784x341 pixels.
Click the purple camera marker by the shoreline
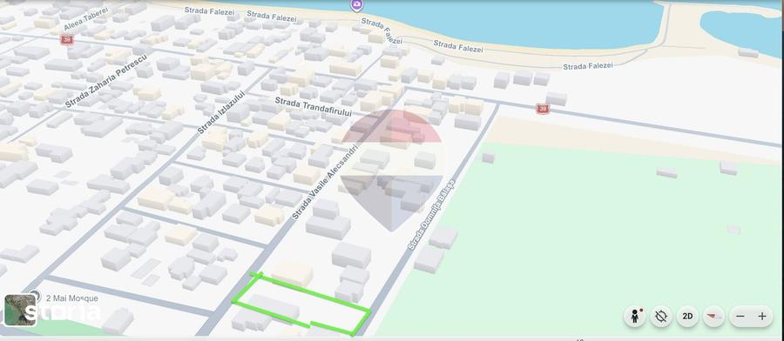pyautogui.click(x=356, y=5)
